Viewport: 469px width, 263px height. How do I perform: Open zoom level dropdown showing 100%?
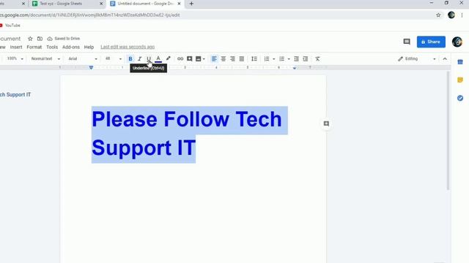pos(15,58)
